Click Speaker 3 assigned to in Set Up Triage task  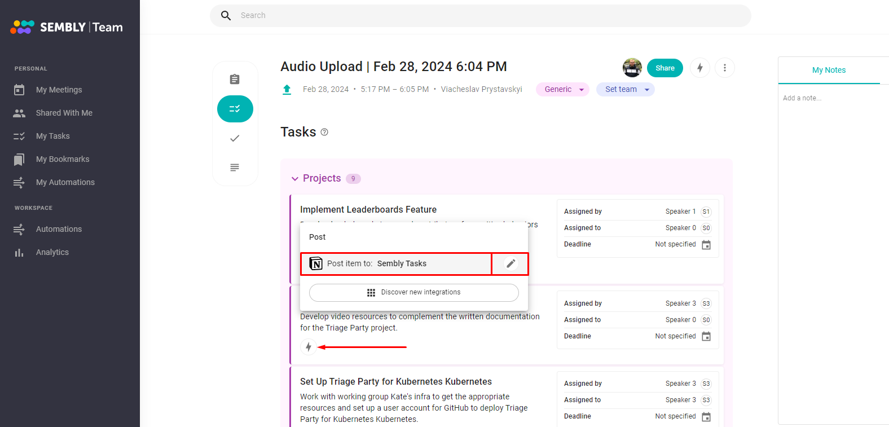688,400
